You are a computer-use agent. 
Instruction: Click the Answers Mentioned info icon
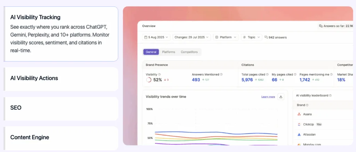point(221,74)
